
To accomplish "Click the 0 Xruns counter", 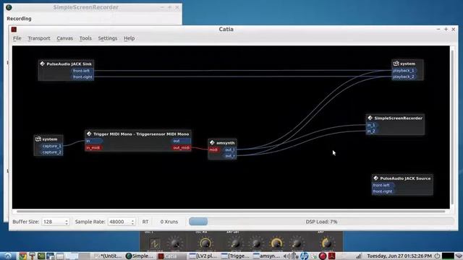I will [169, 222].
